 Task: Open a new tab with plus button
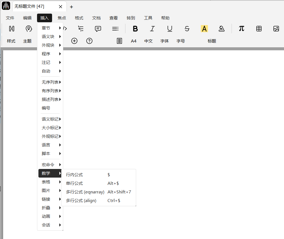pos(71,7)
